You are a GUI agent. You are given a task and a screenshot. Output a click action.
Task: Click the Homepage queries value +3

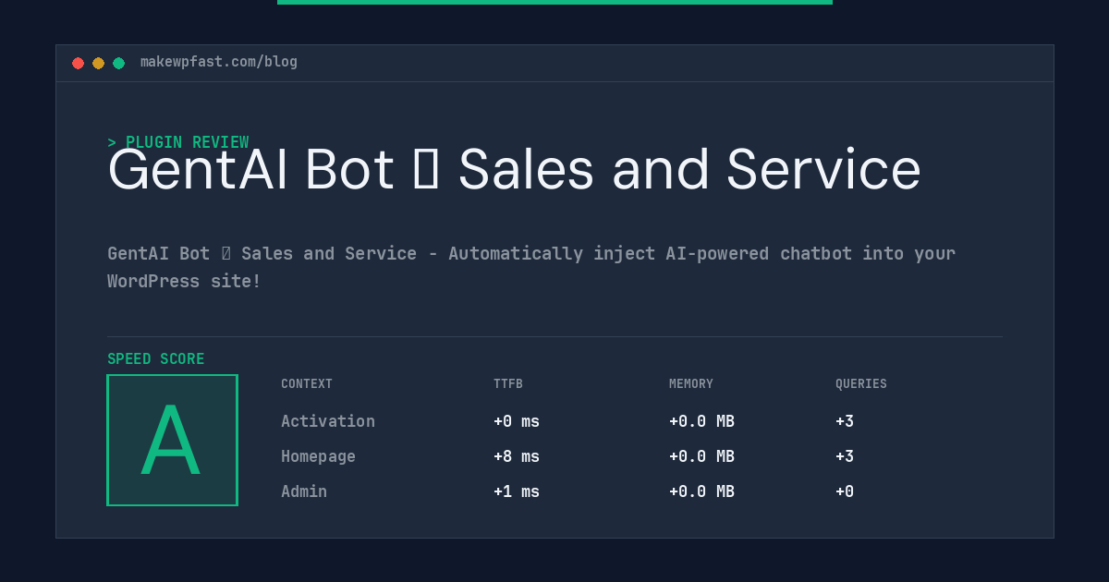coord(845,456)
